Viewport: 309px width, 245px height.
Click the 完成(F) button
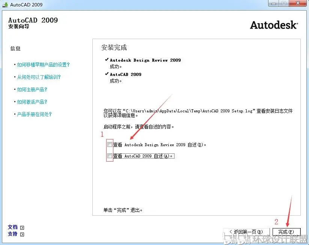tap(286, 232)
